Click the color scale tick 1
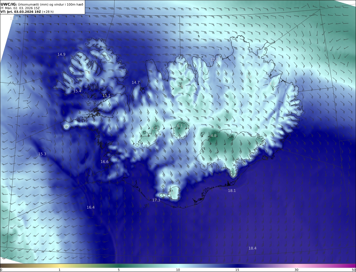The height and width of the screenshot is (272, 356). (60, 270)
